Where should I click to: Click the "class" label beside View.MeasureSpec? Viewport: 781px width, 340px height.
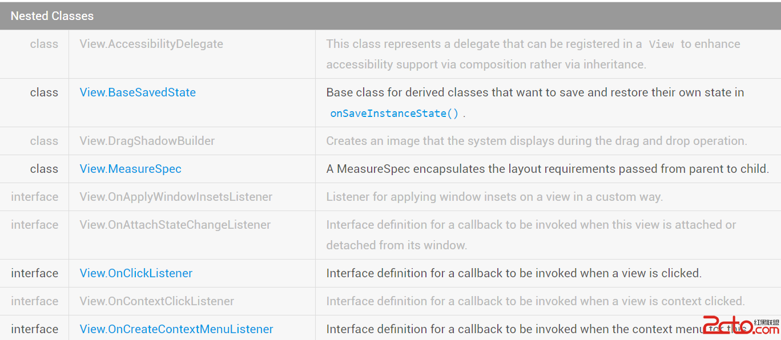[x=44, y=169]
